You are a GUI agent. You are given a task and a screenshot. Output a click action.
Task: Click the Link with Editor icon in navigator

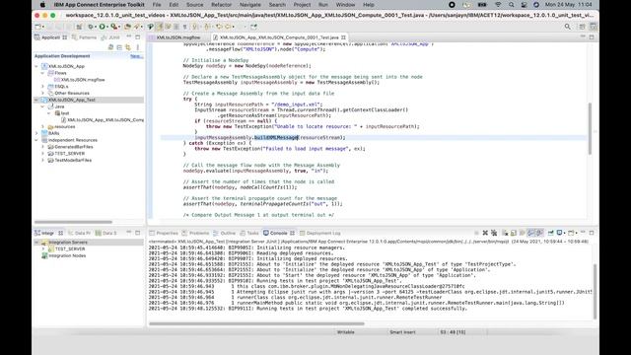point(128,47)
